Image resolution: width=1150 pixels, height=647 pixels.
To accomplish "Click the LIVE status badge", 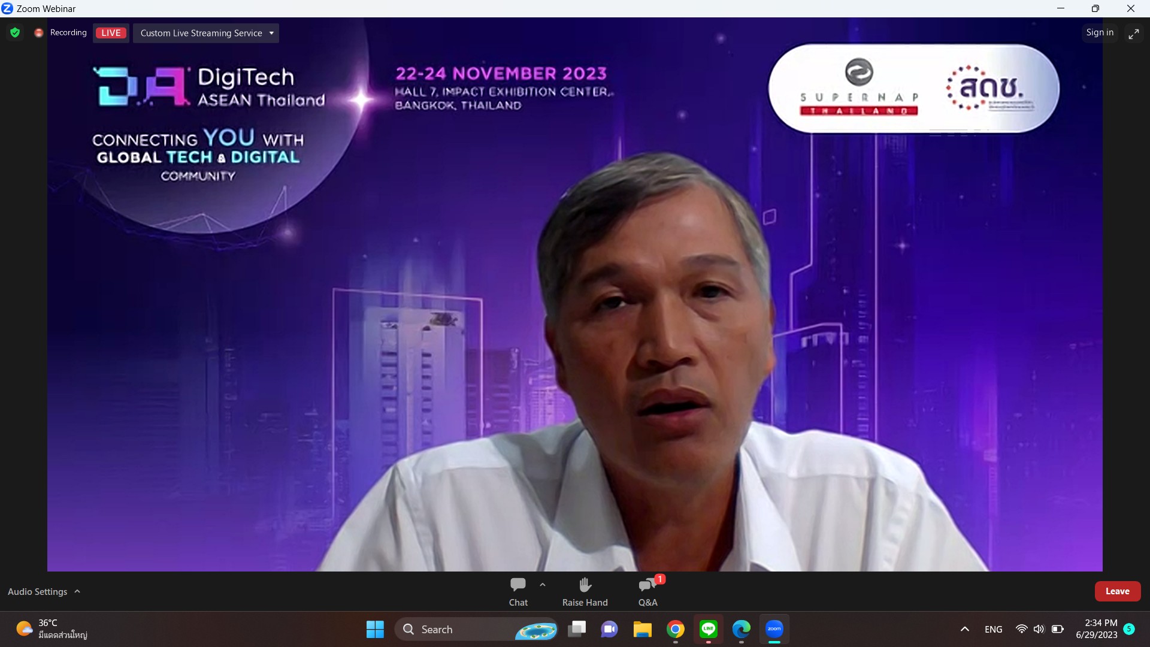I will pyautogui.click(x=111, y=33).
